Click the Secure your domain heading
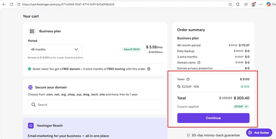 point(51,87)
